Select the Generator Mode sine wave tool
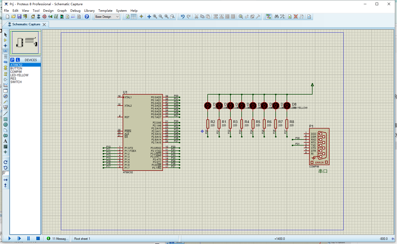397x244 pixels. [x=5, y=96]
